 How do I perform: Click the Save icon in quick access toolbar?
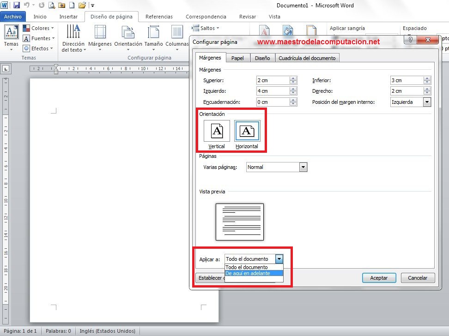click(x=16, y=5)
